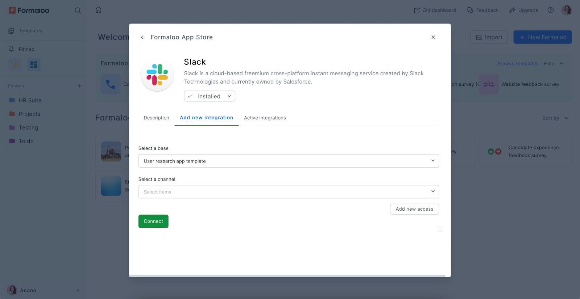Switch to Active integrations tab
580x299 pixels.
pyautogui.click(x=265, y=118)
